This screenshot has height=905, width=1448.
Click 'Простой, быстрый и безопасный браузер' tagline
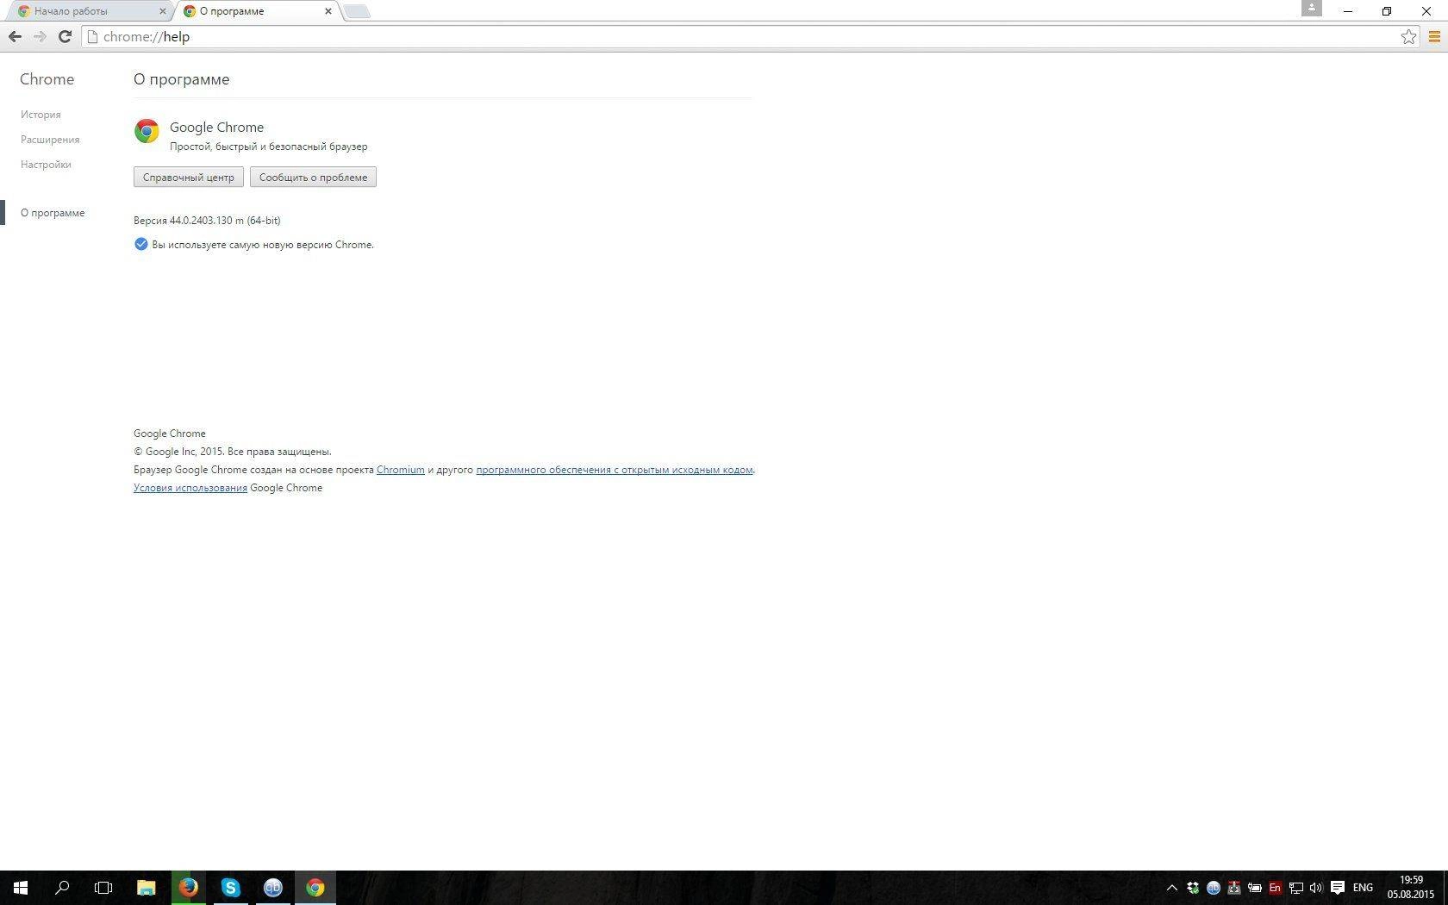click(269, 147)
